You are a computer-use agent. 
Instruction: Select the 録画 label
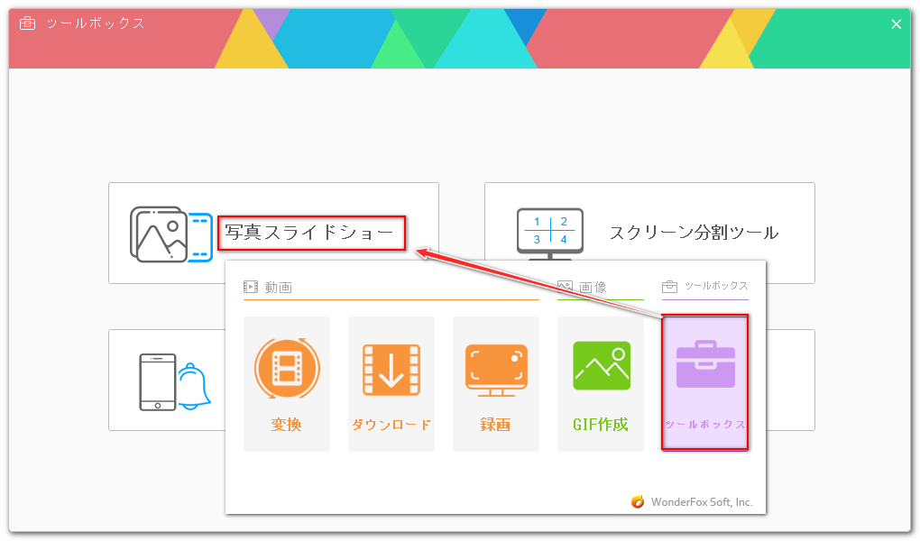pos(495,425)
